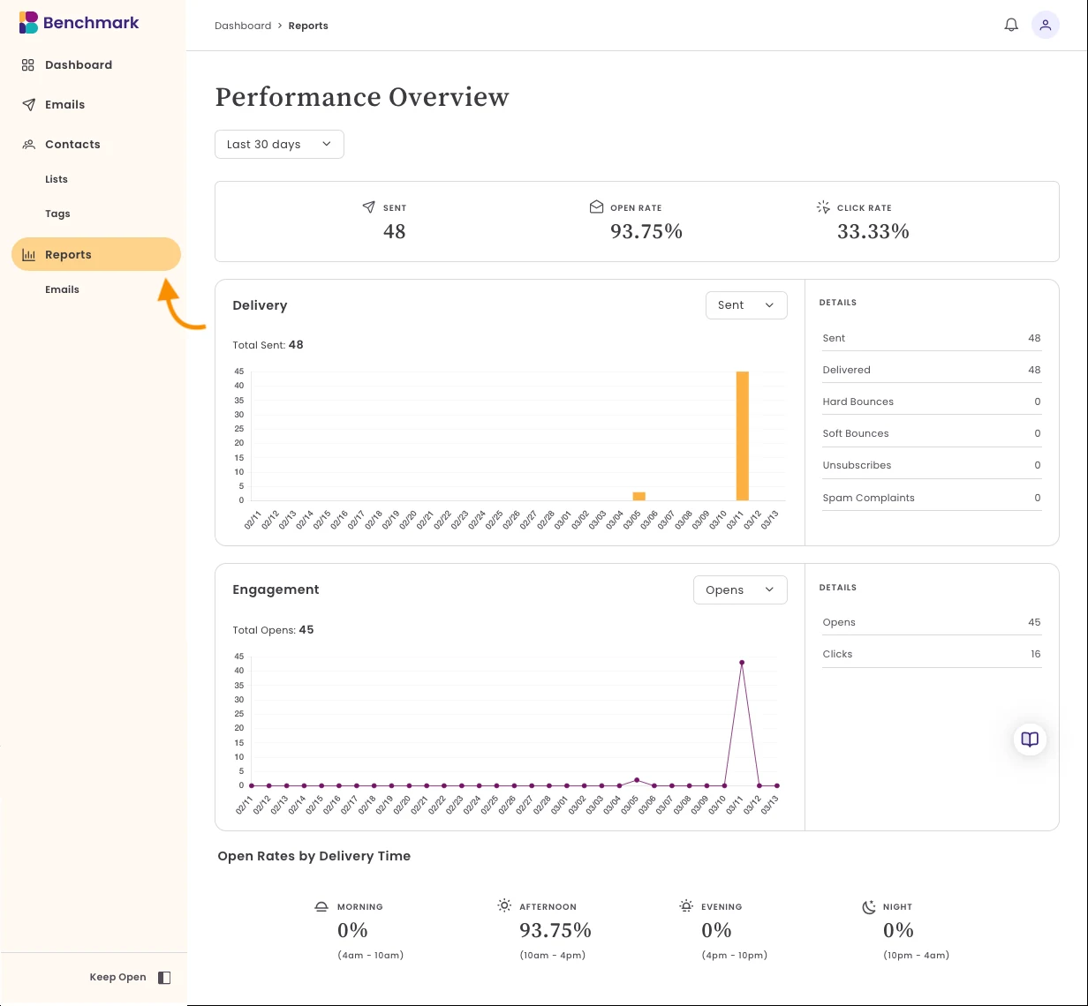
Task: Click the Unsubscribes details row
Action: pyautogui.click(x=932, y=465)
